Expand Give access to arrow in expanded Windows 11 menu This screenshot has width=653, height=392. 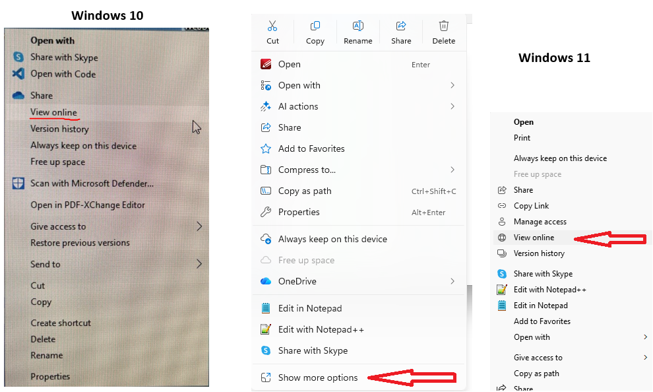(645, 357)
